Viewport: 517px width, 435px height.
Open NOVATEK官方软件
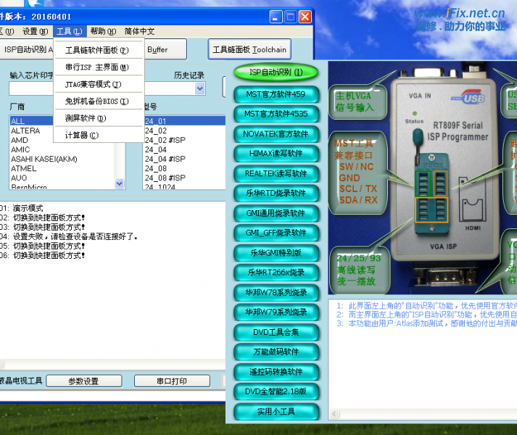coord(276,134)
